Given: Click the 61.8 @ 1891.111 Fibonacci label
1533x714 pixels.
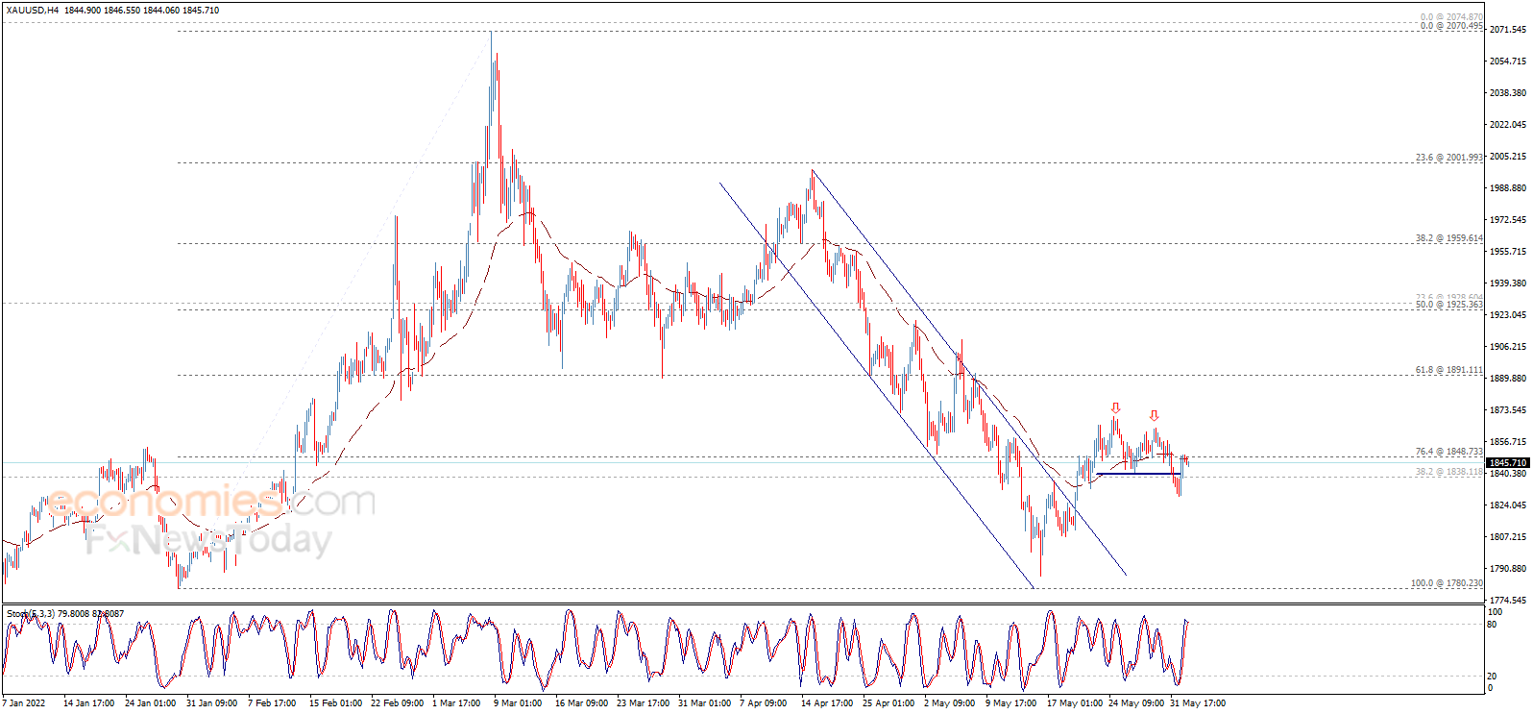Looking at the screenshot, I should [x=1448, y=370].
